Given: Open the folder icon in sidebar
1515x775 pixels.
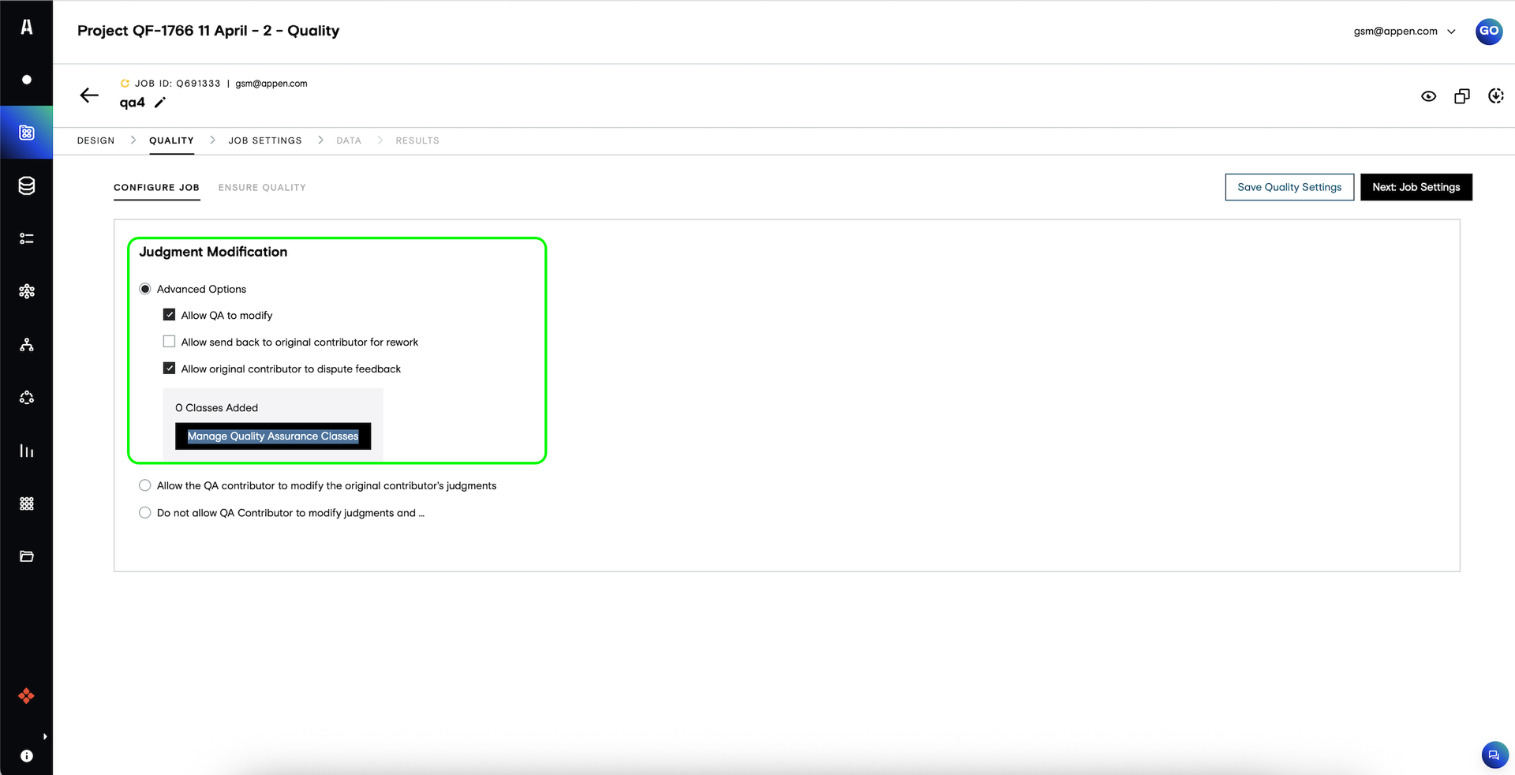Looking at the screenshot, I should 27,556.
